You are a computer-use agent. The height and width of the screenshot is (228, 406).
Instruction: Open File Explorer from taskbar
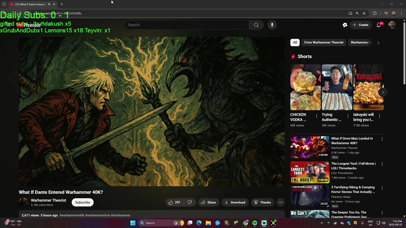(x=208, y=223)
